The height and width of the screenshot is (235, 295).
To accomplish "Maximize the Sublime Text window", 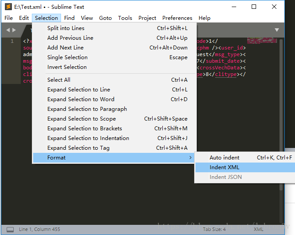I will 254,7.
